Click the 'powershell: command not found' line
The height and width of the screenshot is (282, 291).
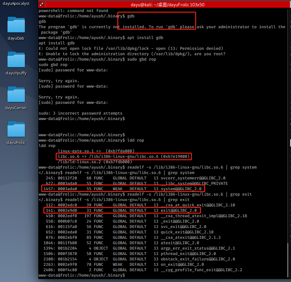73,10
